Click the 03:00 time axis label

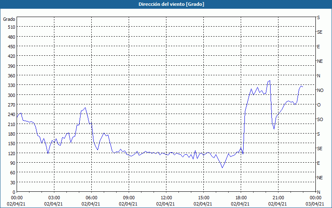coord(54,198)
